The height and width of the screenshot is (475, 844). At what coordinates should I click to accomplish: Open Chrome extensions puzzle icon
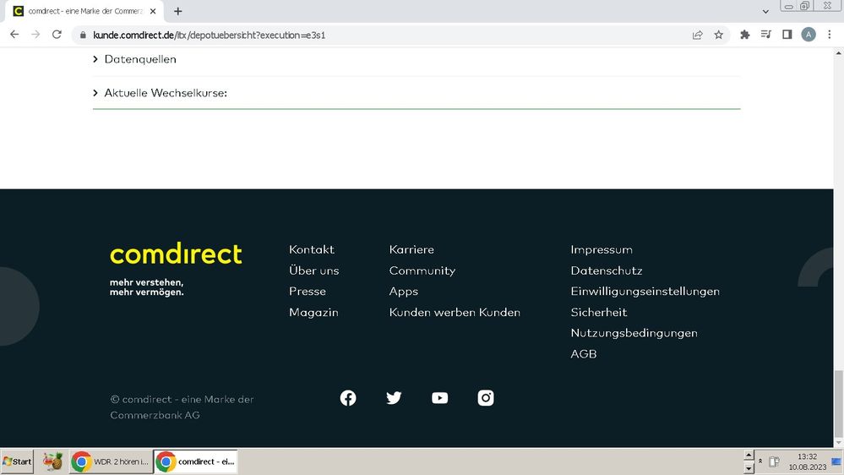click(744, 35)
